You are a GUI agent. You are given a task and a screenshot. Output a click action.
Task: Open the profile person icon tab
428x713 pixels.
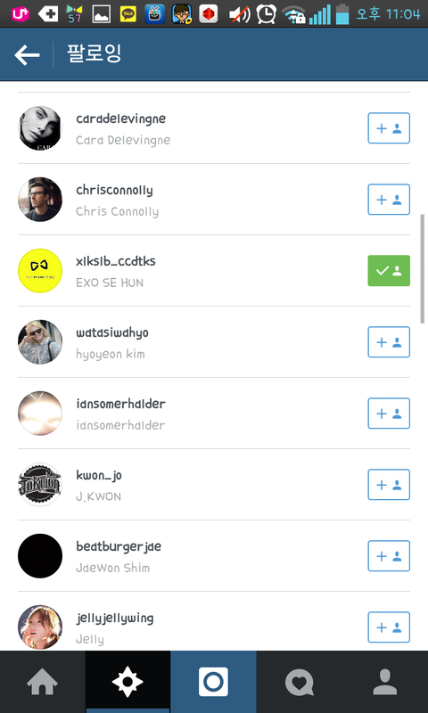(385, 682)
